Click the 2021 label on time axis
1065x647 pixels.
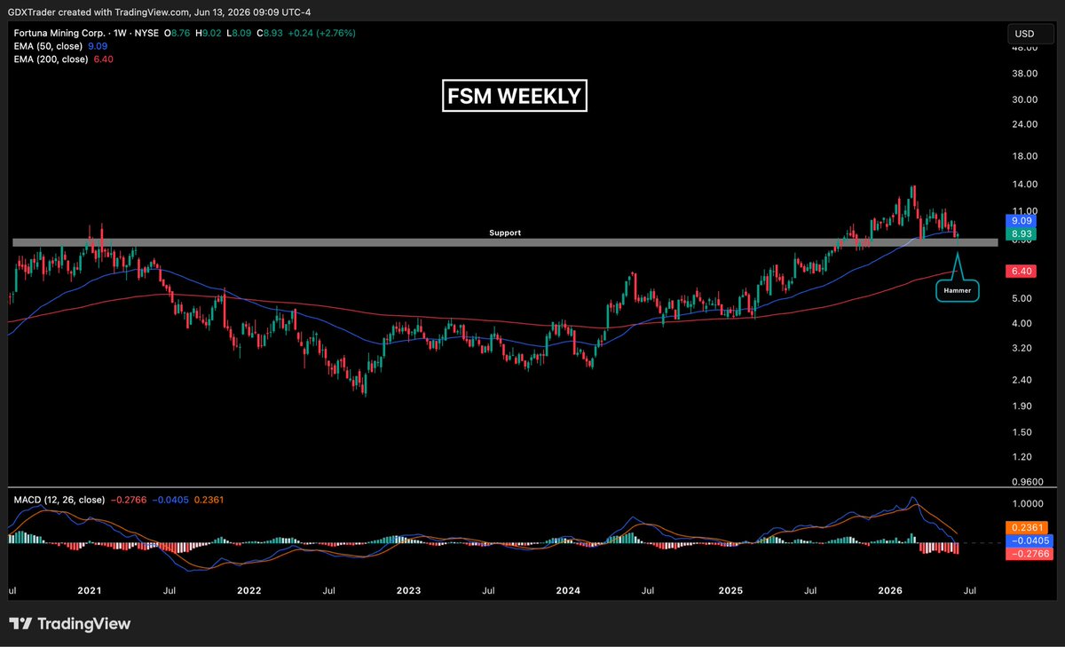pos(89,589)
